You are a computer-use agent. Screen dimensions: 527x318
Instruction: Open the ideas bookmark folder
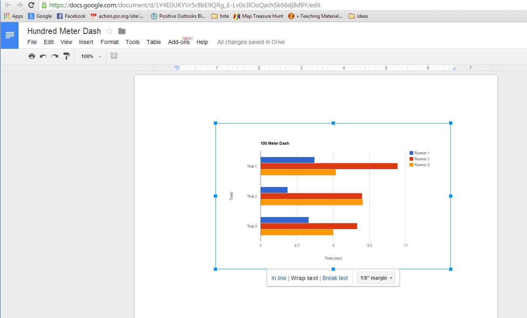[x=358, y=16]
